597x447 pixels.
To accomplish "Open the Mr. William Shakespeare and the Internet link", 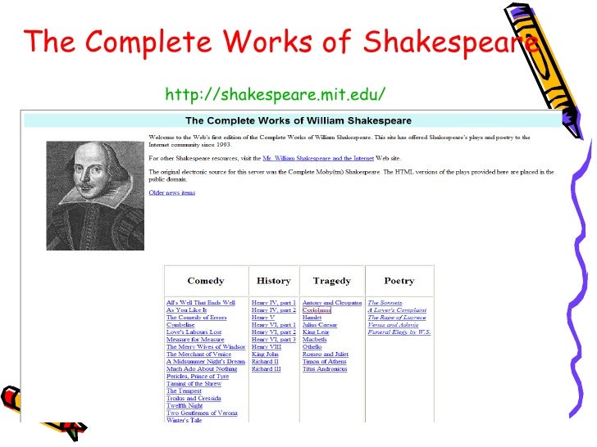I will [318, 158].
